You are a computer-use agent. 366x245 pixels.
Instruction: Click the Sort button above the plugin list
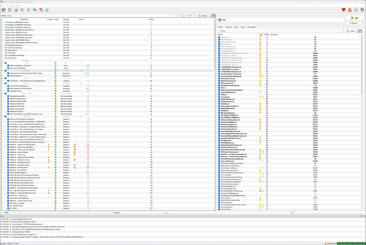[x=222, y=31]
